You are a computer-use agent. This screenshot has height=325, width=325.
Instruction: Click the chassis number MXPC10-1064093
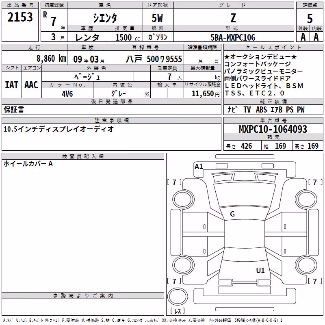tap(273, 129)
